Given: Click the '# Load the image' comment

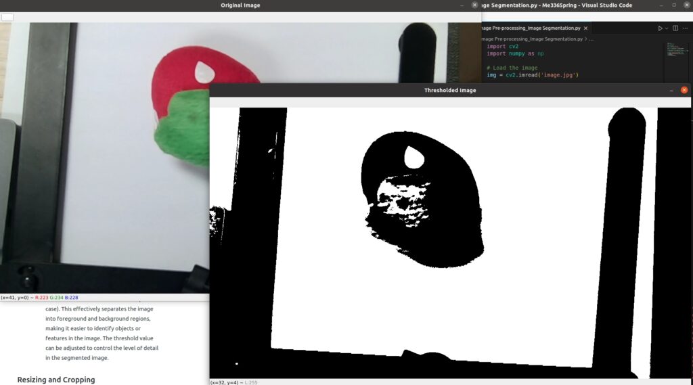Looking at the screenshot, I should point(512,68).
